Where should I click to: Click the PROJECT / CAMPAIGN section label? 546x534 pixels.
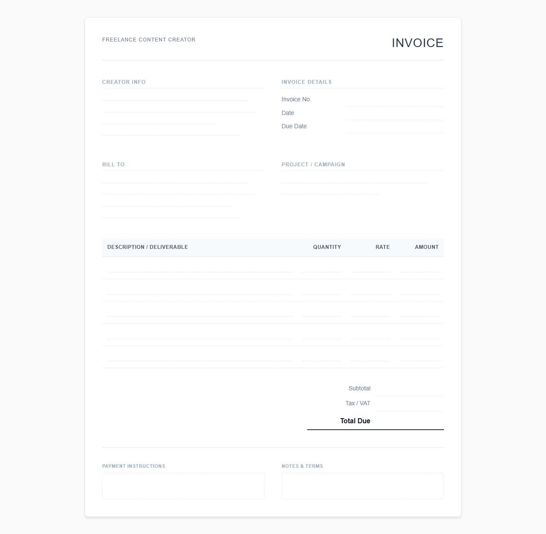[x=313, y=165]
